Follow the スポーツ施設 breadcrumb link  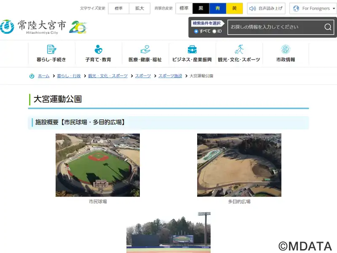[x=170, y=76]
